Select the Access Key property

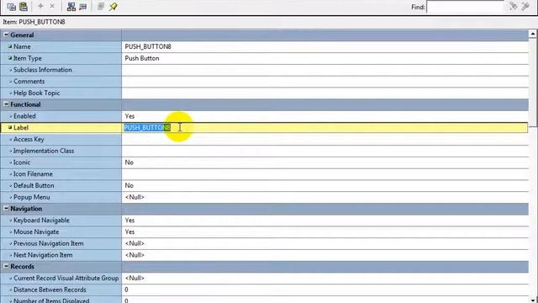[264, 140]
